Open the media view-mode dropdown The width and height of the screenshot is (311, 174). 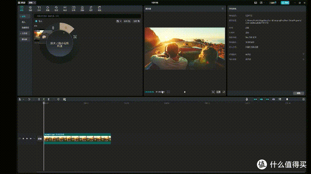tap(119, 21)
